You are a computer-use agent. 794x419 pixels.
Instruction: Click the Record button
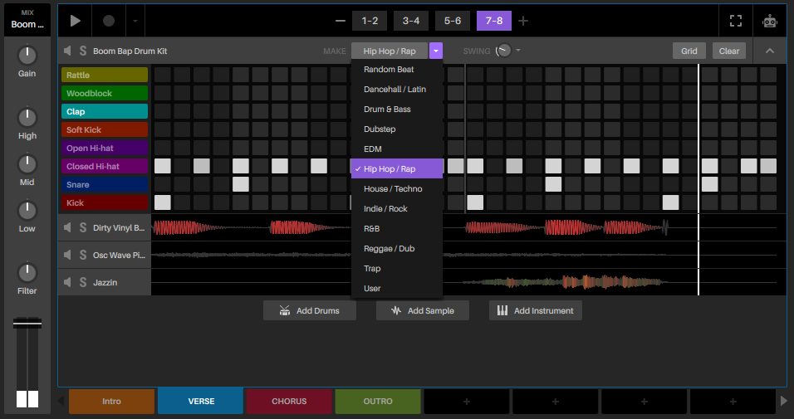(x=109, y=21)
